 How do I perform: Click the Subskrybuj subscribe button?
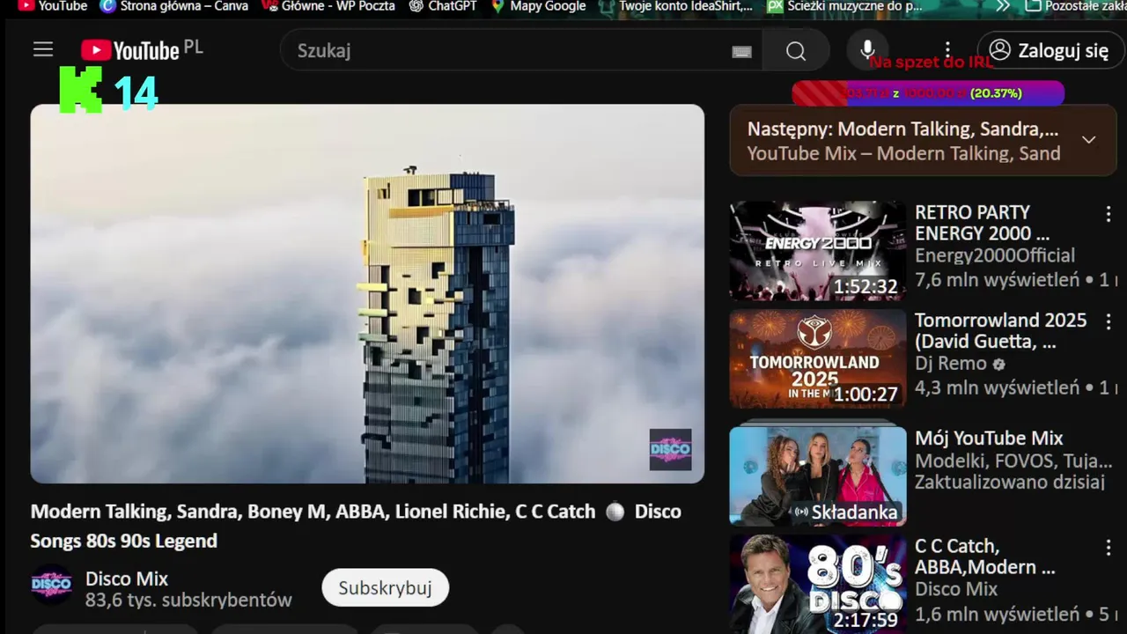(x=385, y=587)
